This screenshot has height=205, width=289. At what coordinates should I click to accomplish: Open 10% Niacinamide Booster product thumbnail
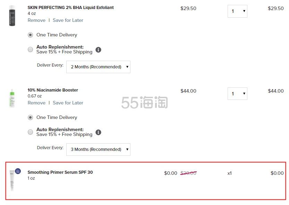coord(12,98)
